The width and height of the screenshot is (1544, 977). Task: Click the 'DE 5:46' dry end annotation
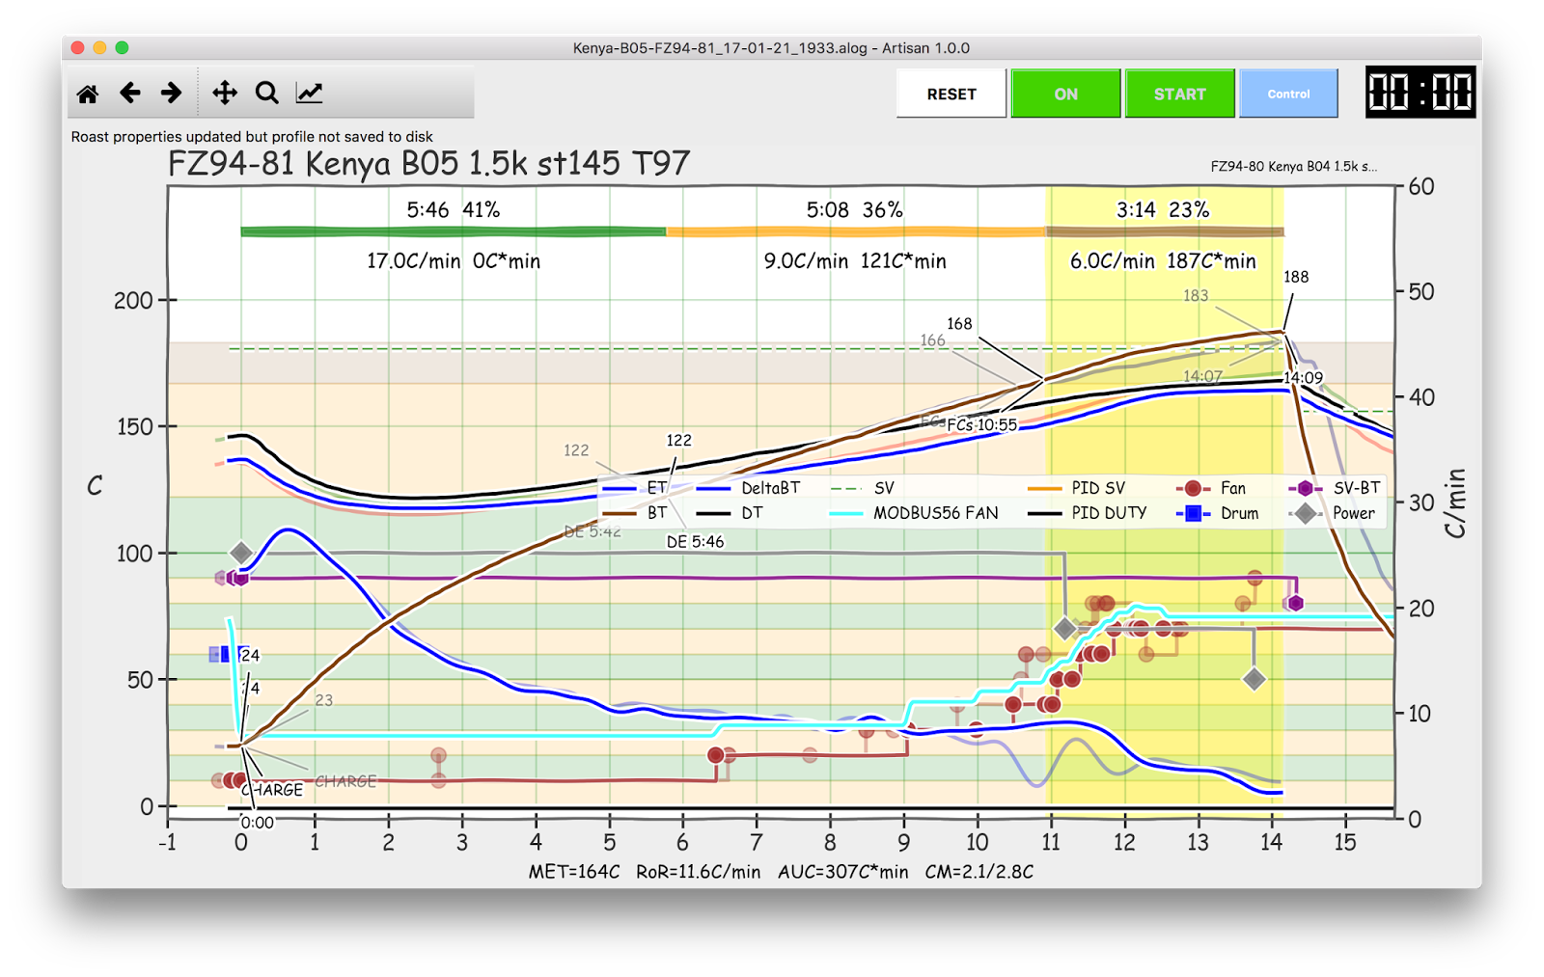(x=695, y=542)
